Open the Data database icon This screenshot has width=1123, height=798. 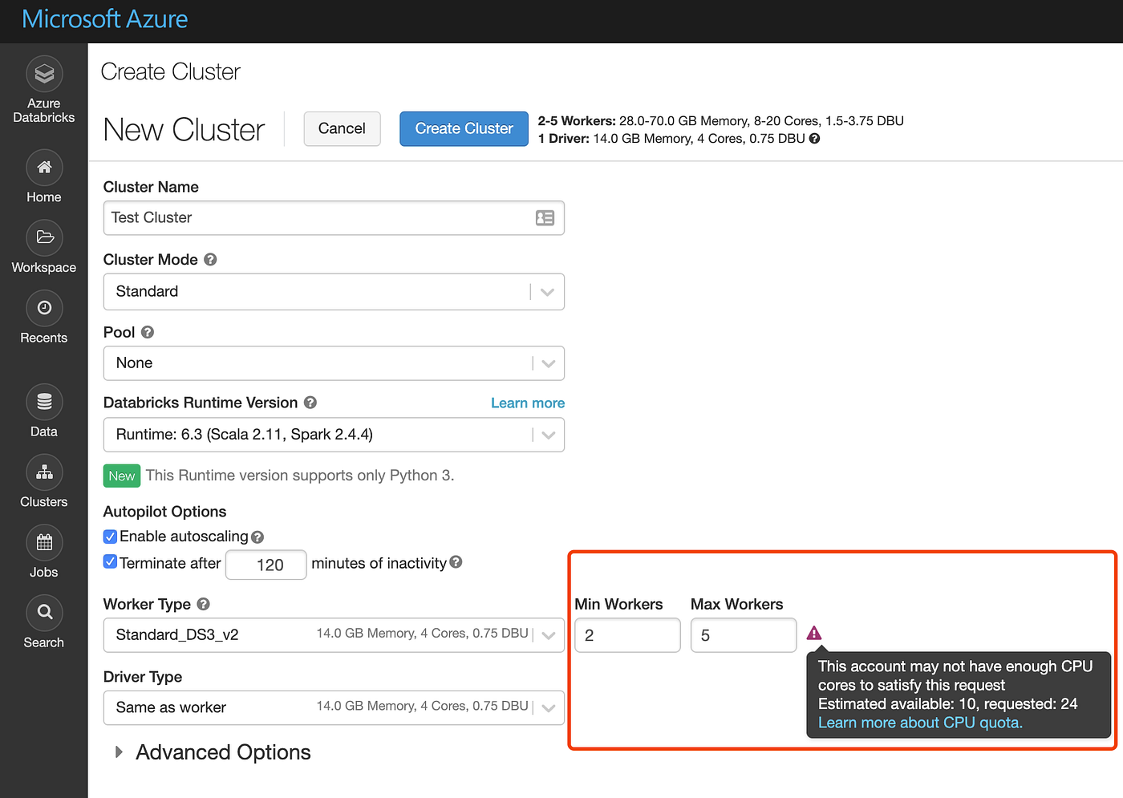point(44,402)
